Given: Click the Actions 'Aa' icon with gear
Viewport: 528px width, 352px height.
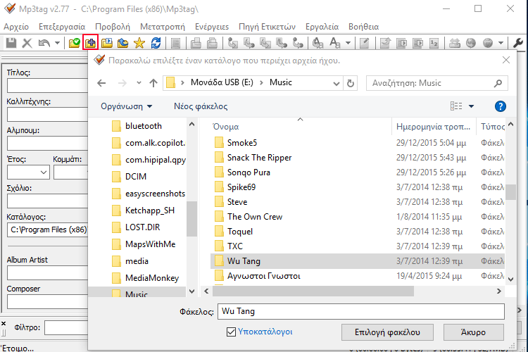Looking at the screenshot, I should (x=318, y=43).
